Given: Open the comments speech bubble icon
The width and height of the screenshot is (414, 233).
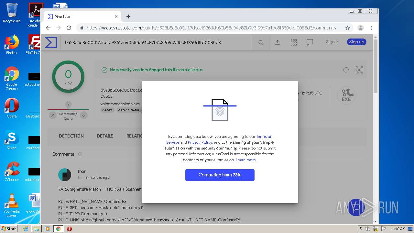Looking at the screenshot, I should coord(310,42).
